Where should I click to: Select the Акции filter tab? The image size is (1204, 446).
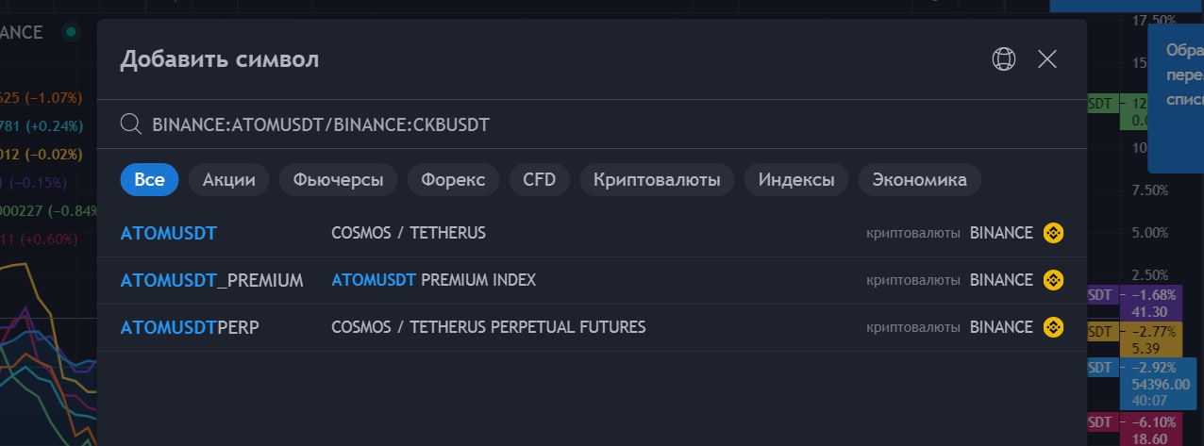click(228, 179)
